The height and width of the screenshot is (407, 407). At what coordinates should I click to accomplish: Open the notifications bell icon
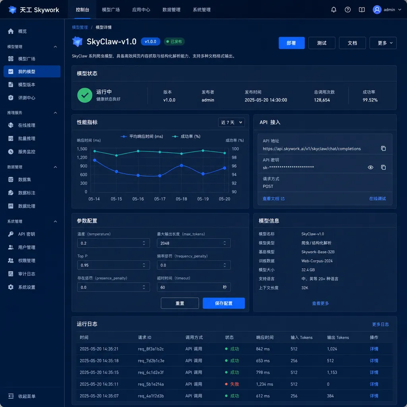click(333, 10)
